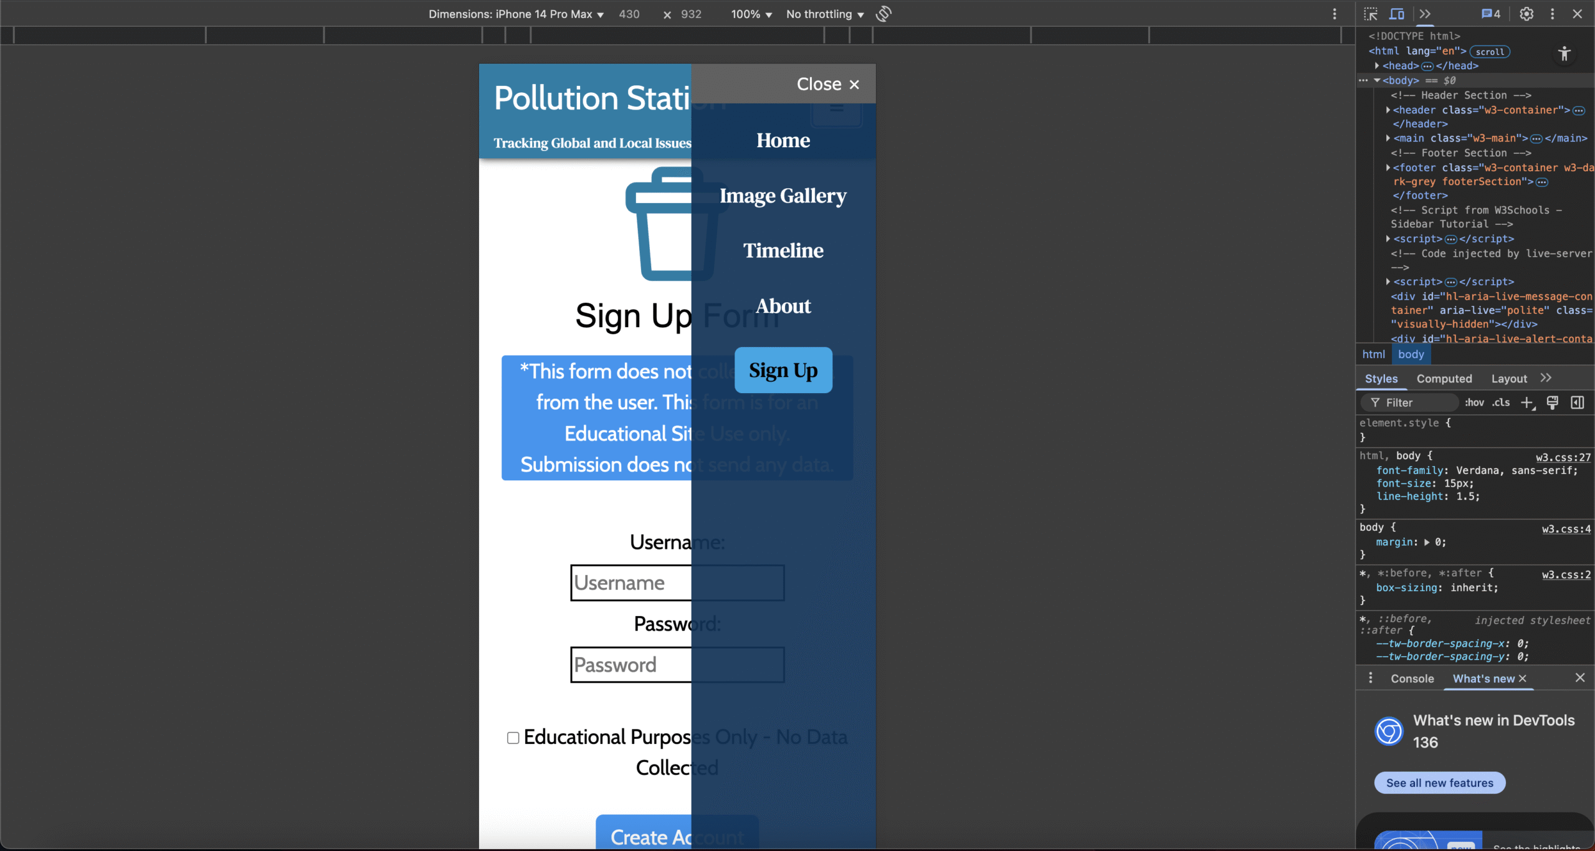Click the rotate screen orientation icon
1595x851 pixels.
coord(883,14)
